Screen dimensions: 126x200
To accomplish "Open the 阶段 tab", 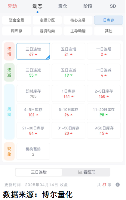I will pos(88,6).
